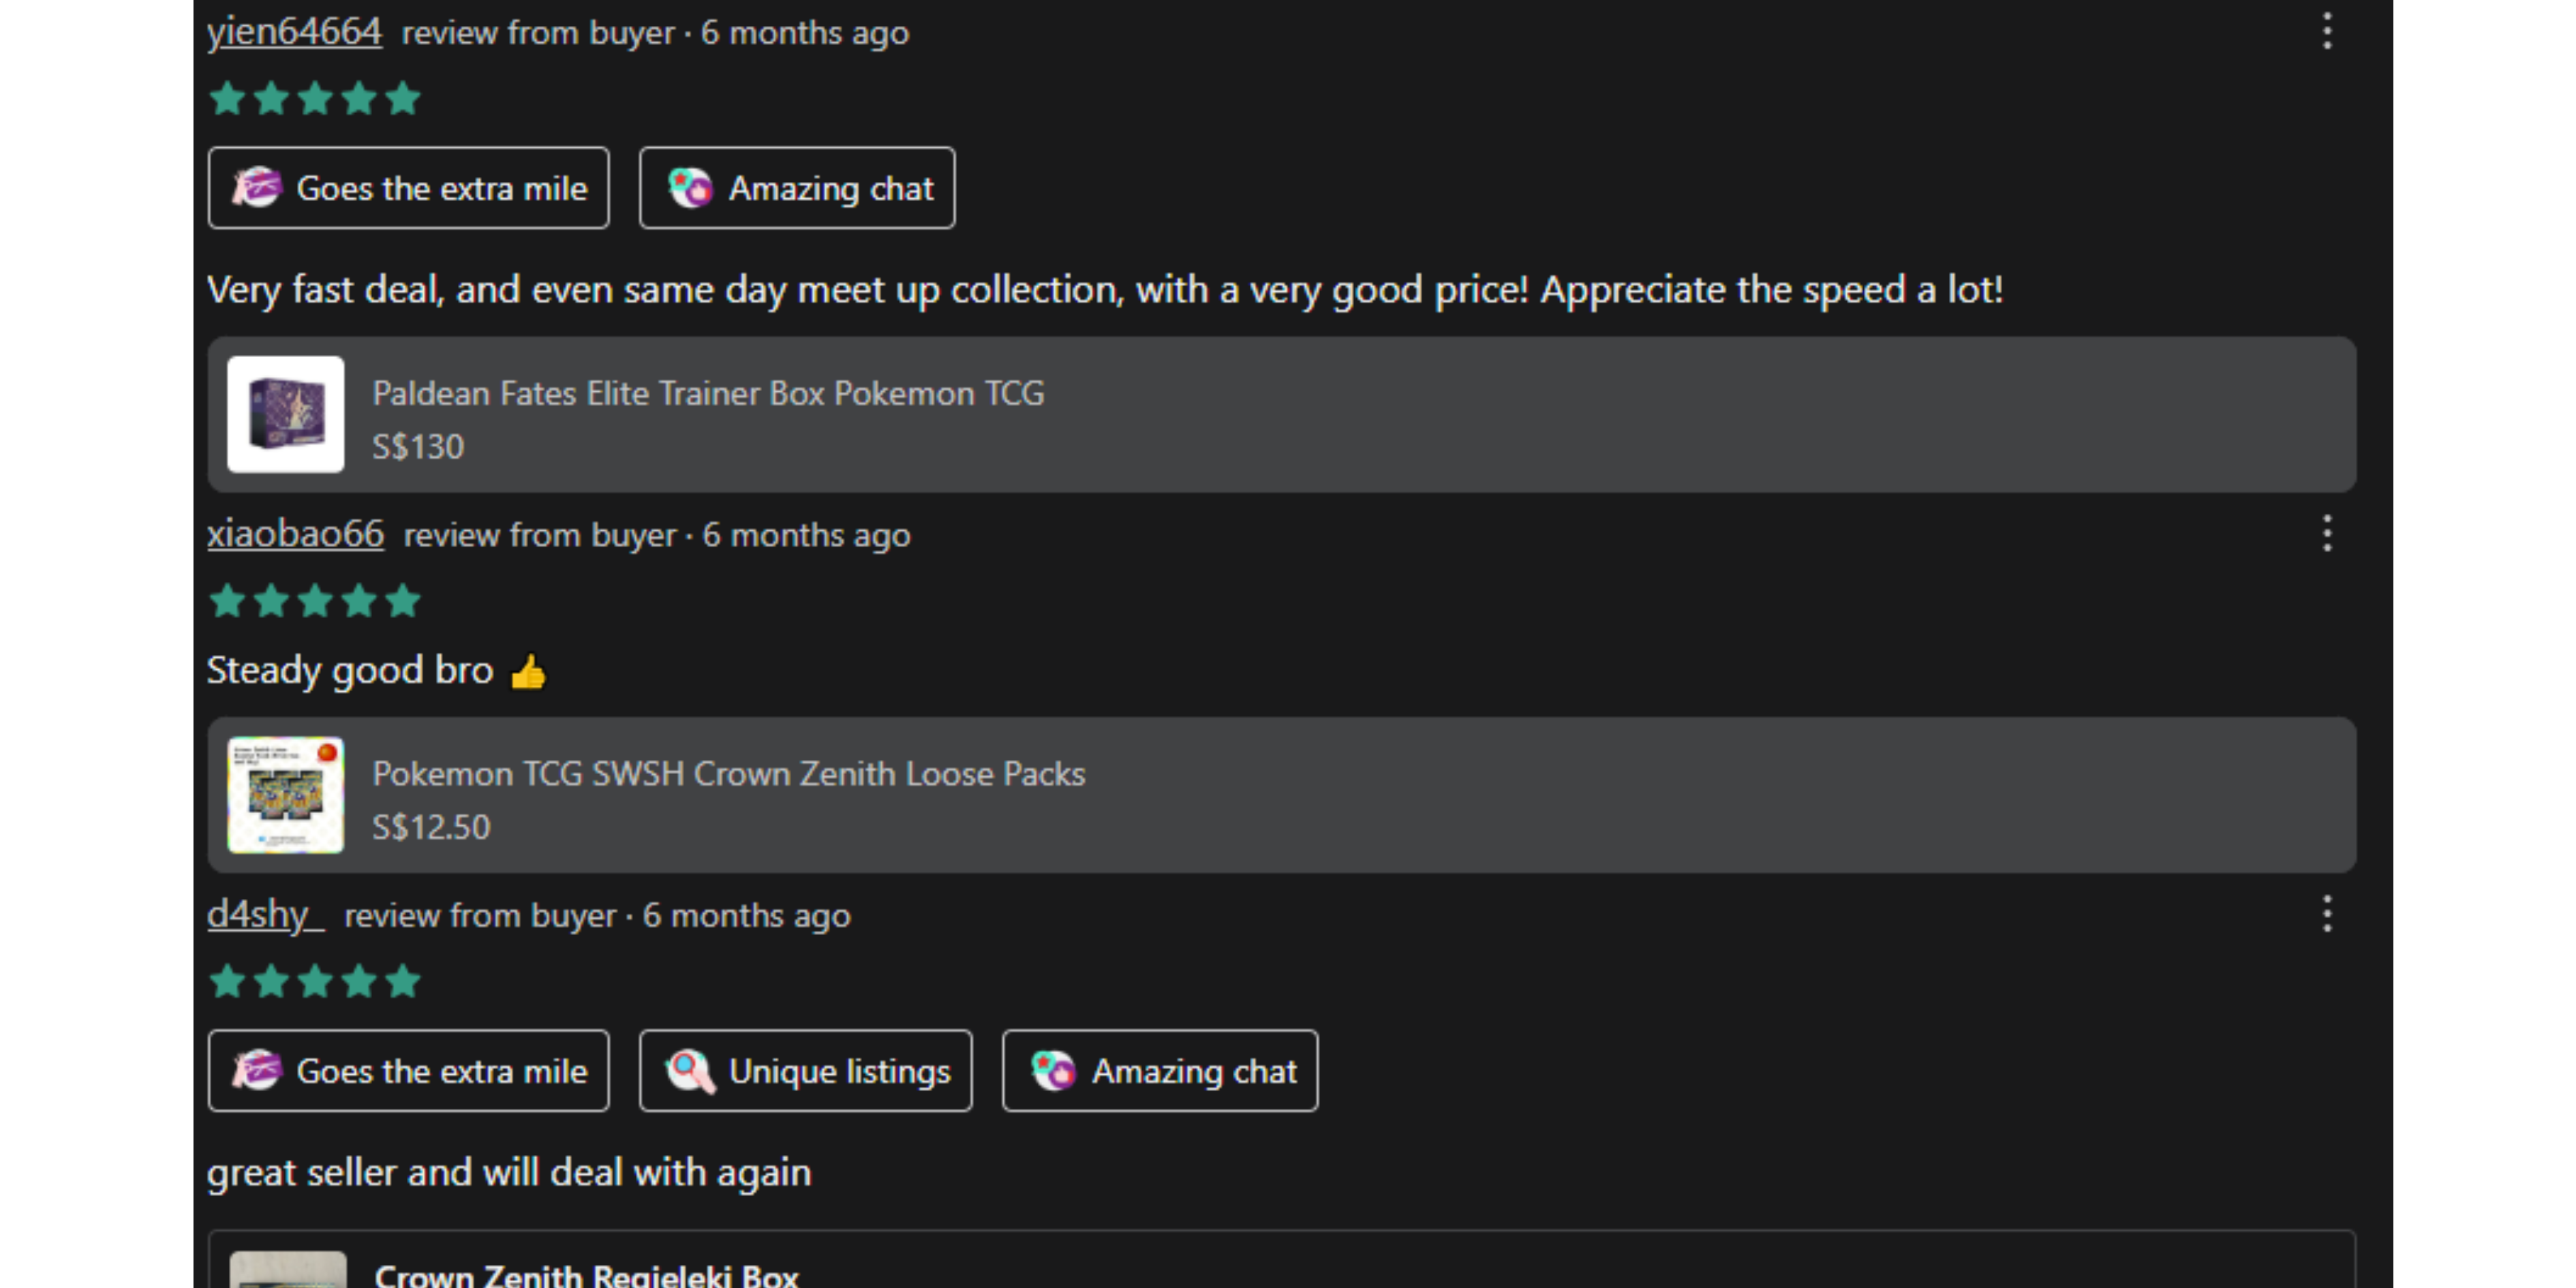Visit xiaobao66's profile

(x=295, y=534)
